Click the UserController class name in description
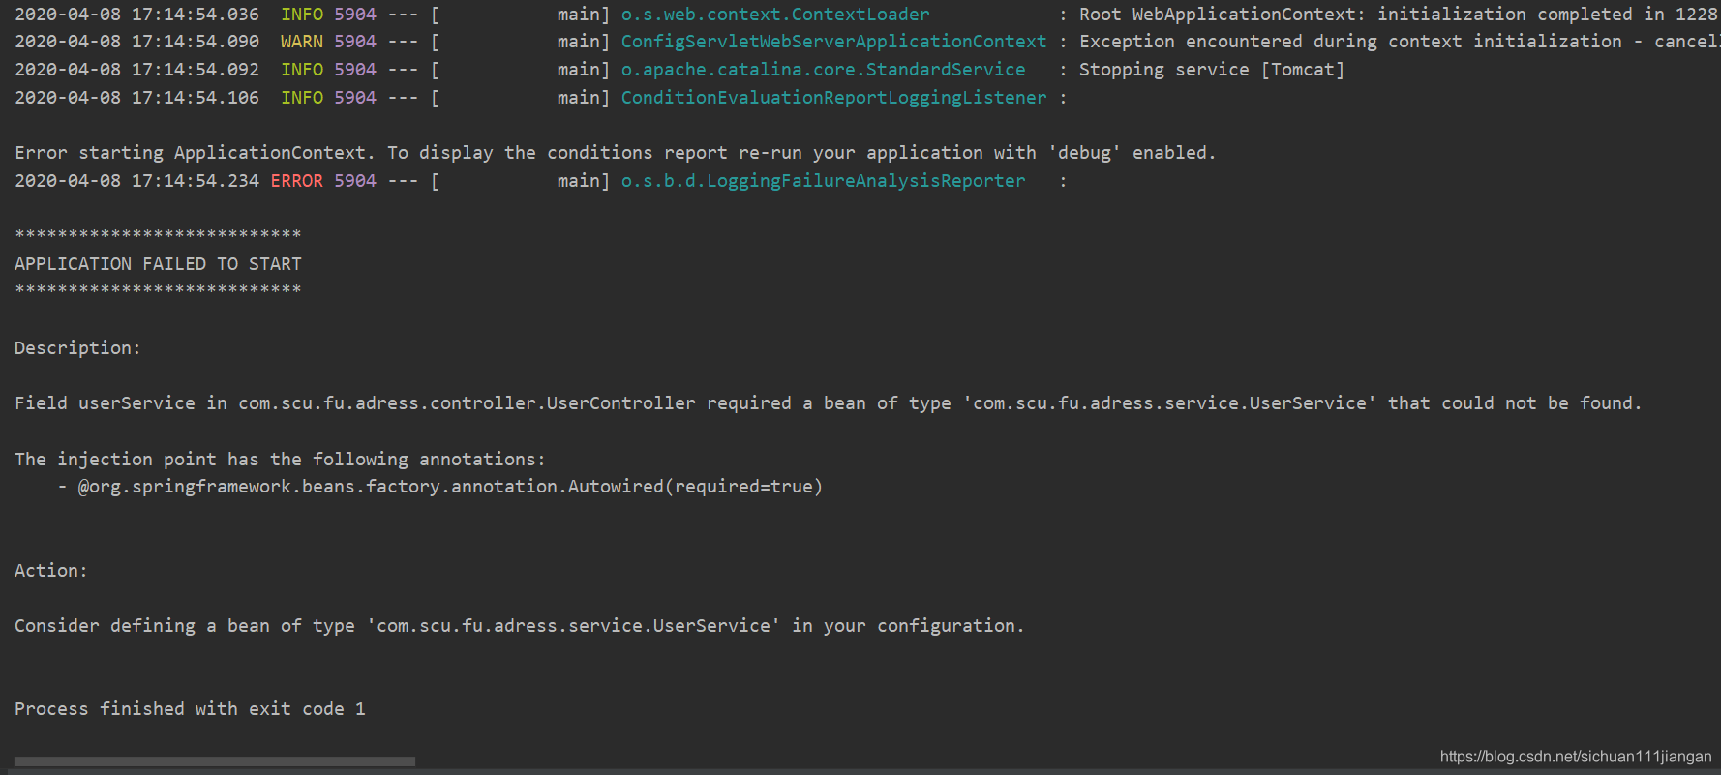Screen dimensions: 1721x775 click(x=467, y=403)
